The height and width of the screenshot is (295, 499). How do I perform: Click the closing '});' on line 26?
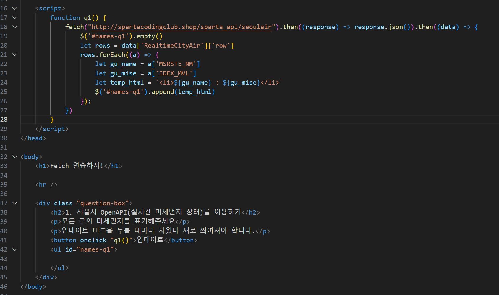point(86,101)
